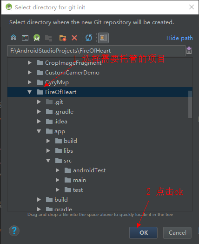Click the red Delete X icon
199x244 pixels.
click(74, 38)
